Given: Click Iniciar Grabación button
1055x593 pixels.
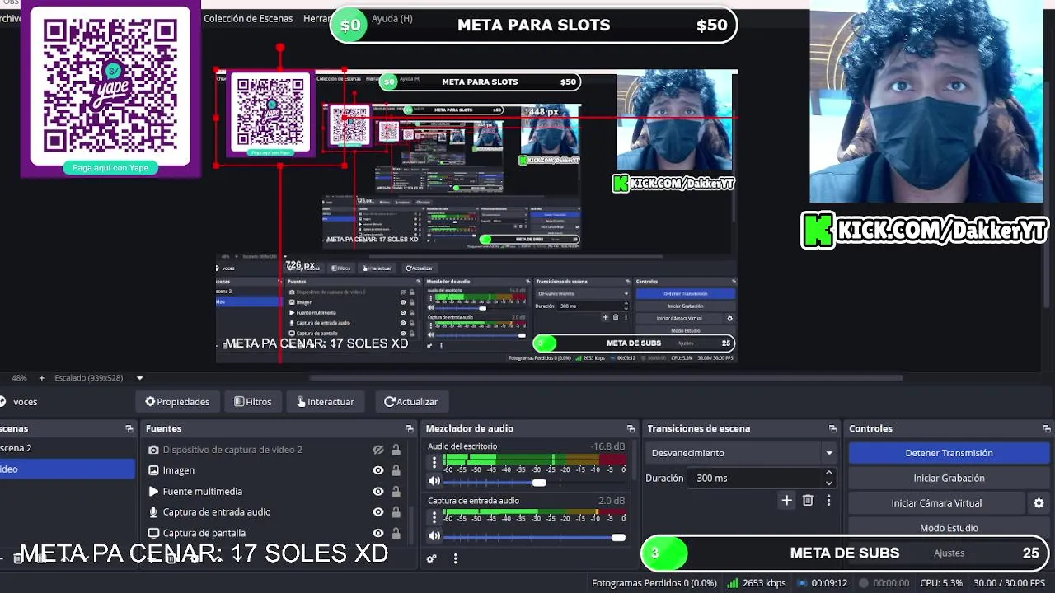Looking at the screenshot, I should click(949, 478).
